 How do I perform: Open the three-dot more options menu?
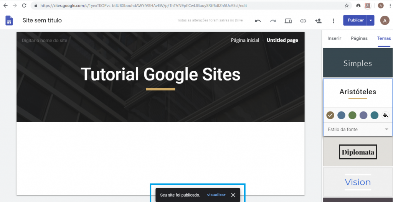click(x=334, y=21)
